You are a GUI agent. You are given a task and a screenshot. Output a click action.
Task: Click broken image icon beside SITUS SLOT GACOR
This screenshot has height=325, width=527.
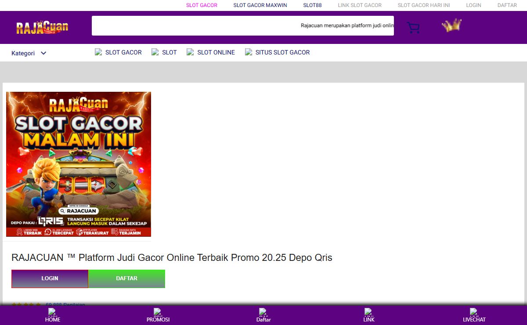(x=249, y=52)
